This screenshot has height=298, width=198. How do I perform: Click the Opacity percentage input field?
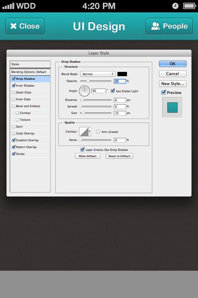(x=120, y=81)
